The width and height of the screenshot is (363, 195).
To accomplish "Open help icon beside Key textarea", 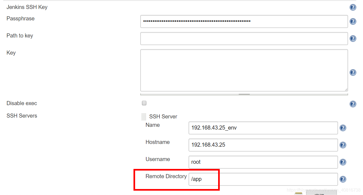I will pyautogui.click(x=353, y=73).
